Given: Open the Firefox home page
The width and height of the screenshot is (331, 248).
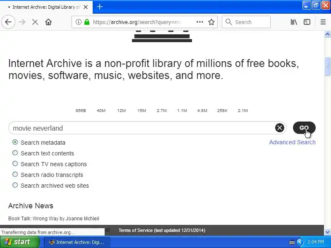Looking at the screenshot, I should point(48,22).
